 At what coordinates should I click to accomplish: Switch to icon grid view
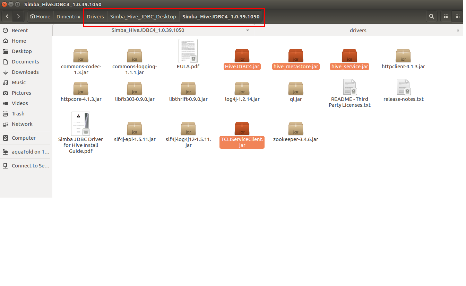pos(457,16)
